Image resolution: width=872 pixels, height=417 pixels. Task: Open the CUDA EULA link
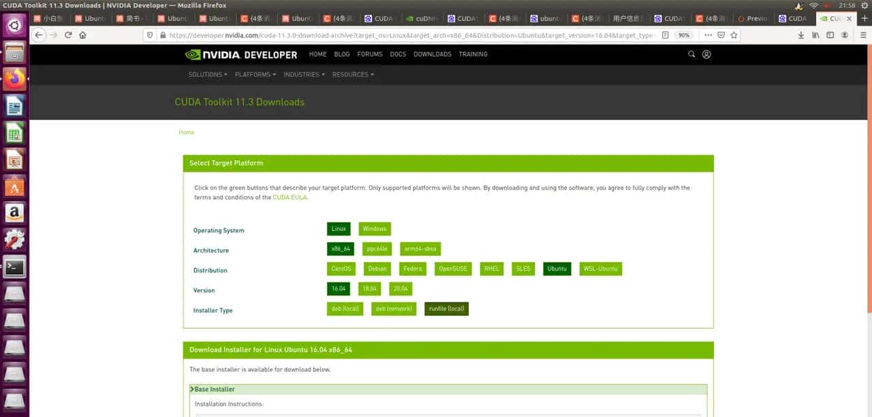(290, 197)
